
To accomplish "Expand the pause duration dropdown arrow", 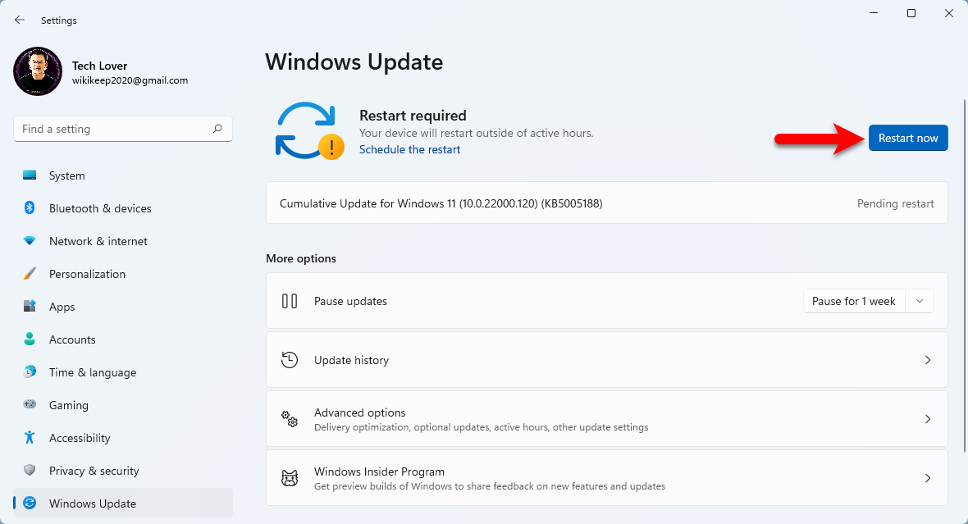I will (920, 301).
